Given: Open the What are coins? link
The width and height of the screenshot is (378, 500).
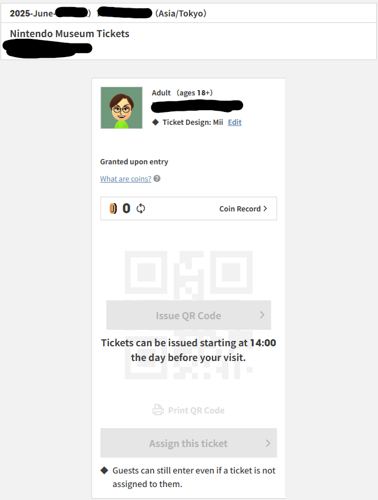Looking at the screenshot, I should click(125, 178).
